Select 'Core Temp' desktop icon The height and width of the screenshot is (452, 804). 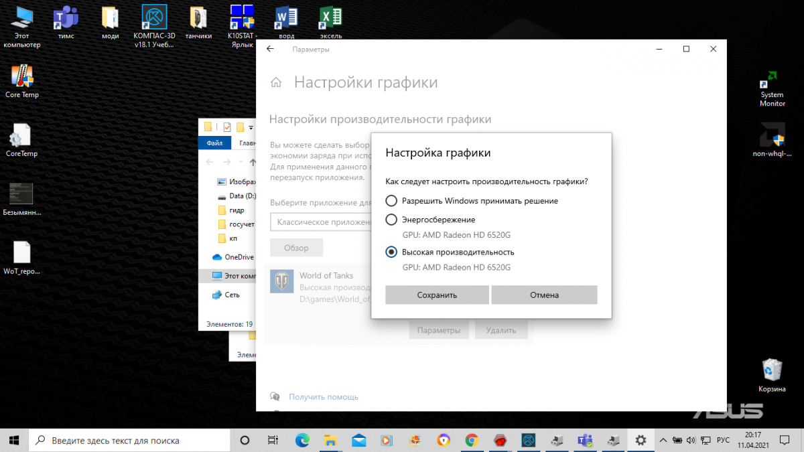(x=22, y=82)
